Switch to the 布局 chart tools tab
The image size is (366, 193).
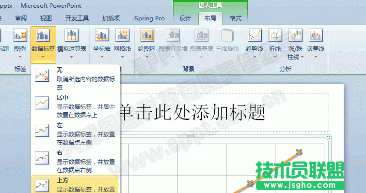(210, 18)
